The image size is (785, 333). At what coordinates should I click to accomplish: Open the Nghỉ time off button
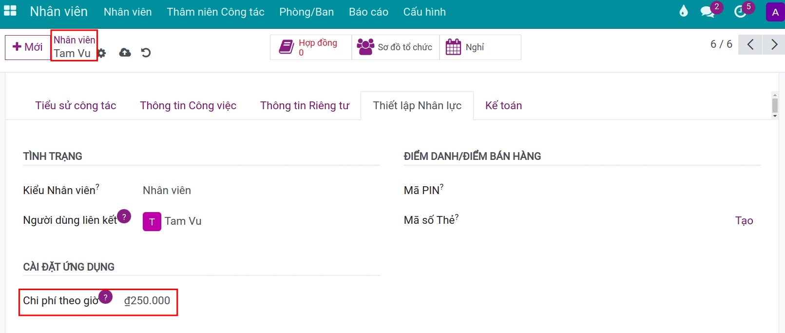point(480,47)
